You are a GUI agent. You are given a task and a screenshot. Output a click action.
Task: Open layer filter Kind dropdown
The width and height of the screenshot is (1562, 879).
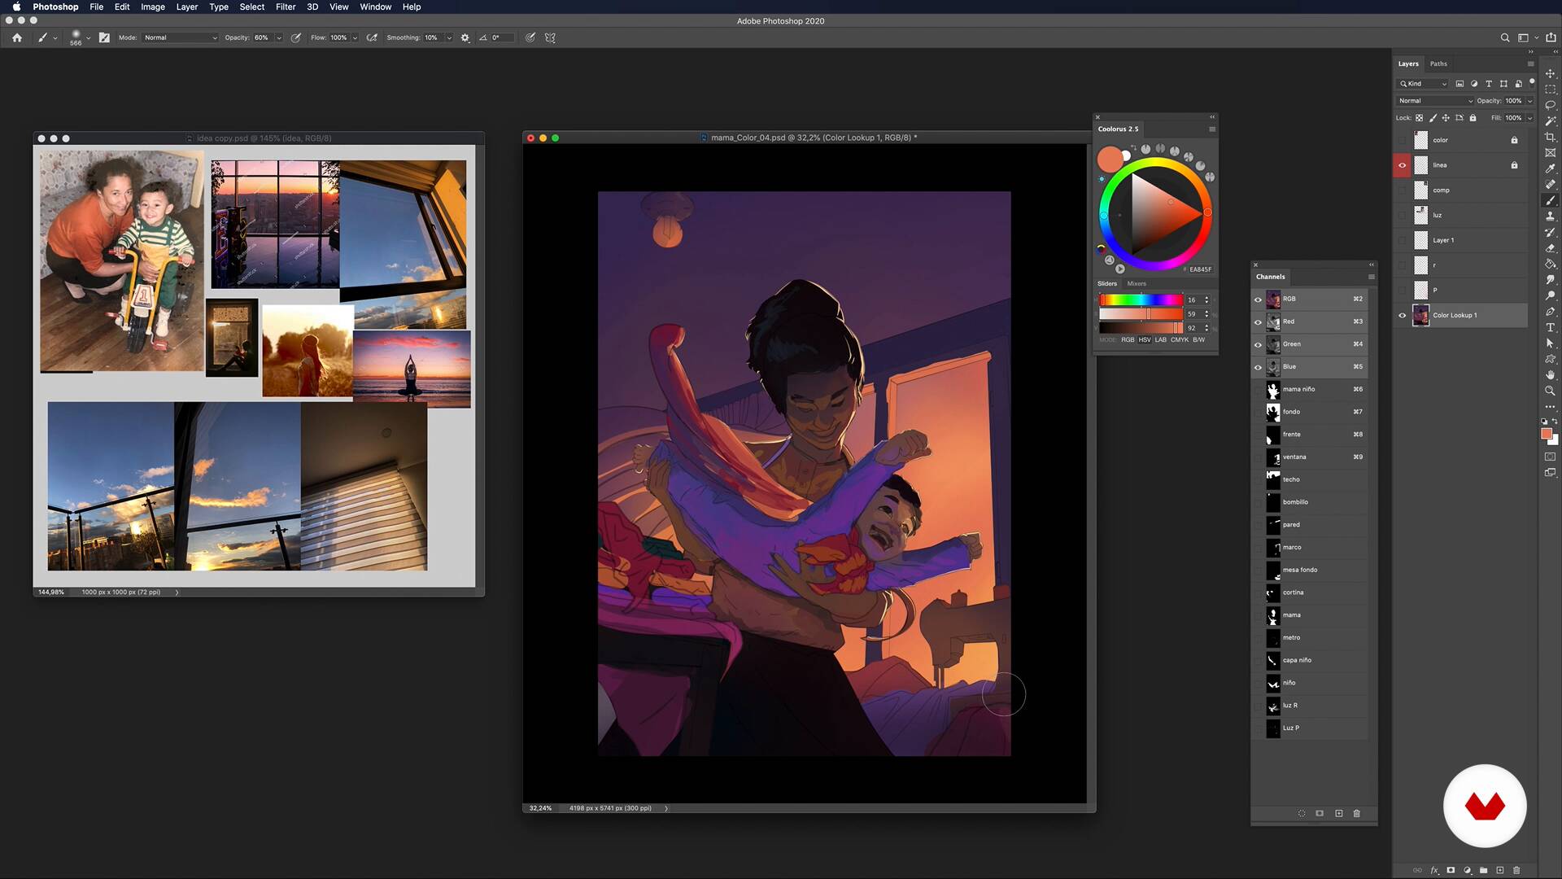1424,84
